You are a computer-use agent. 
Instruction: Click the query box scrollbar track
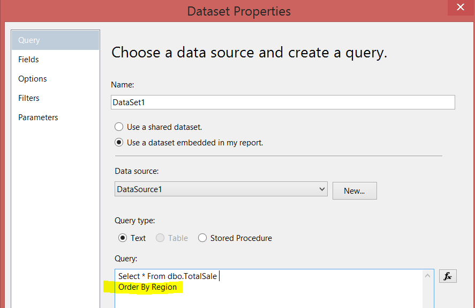(x=428, y=294)
